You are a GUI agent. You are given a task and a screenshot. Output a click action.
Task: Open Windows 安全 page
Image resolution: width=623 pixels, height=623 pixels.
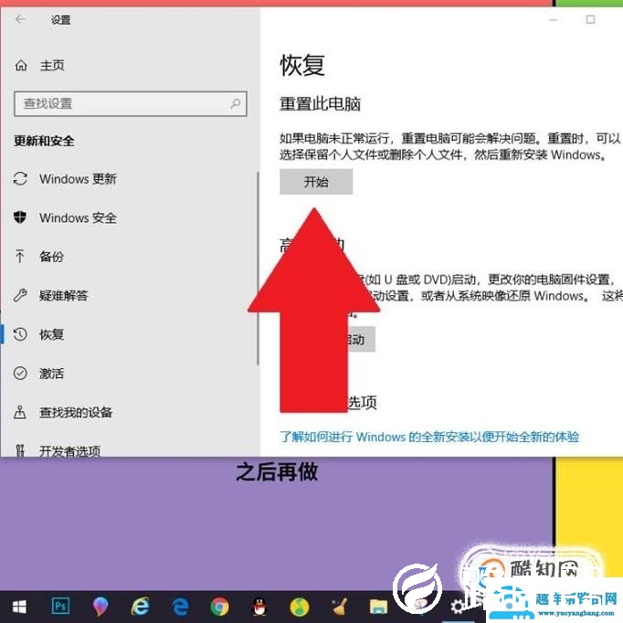coord(78,217)
